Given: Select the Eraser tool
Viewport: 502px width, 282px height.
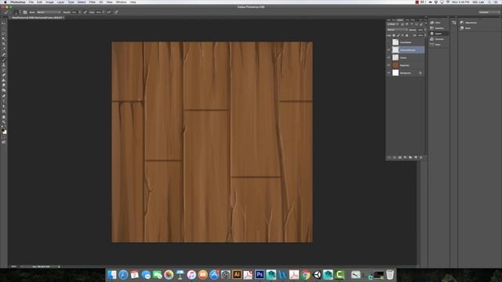Looking at the screenshot, I should 4,75.
